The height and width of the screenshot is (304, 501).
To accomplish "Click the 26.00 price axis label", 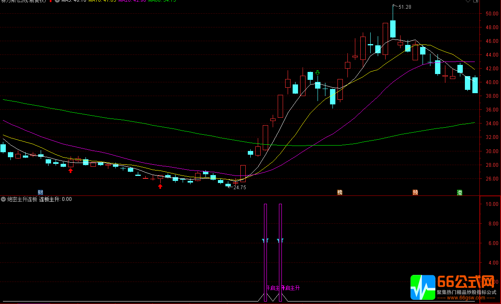I will tap(491, 179).
